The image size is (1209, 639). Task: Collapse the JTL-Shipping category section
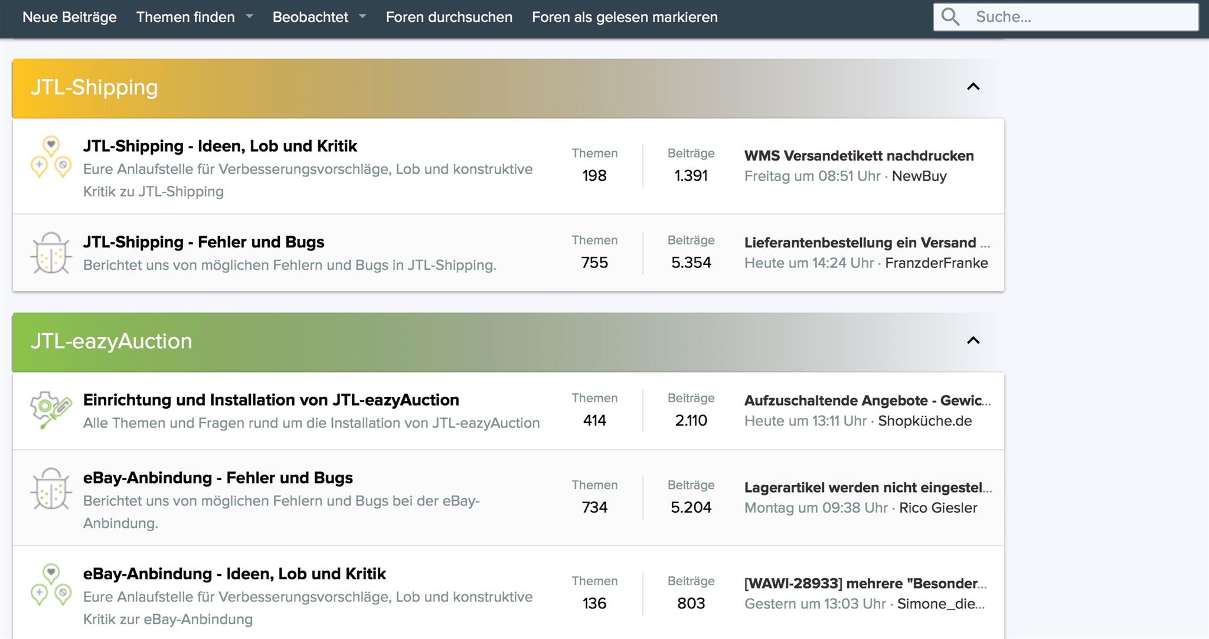[973, 87]
